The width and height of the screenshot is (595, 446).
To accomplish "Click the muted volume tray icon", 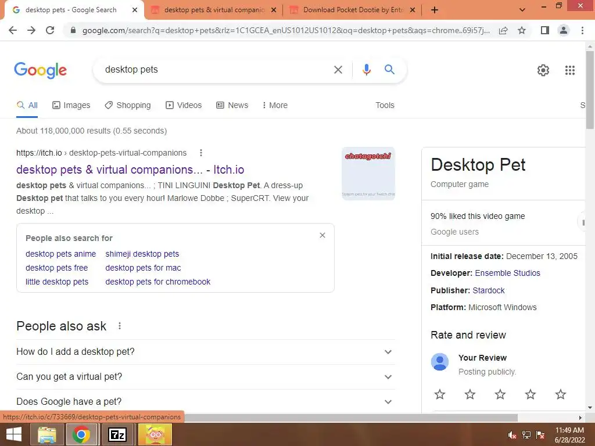I will (x=511, y=435).
